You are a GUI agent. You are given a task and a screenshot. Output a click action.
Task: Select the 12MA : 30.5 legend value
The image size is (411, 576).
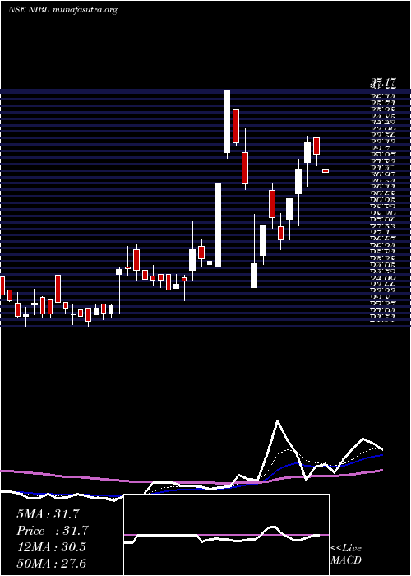pos(51,547)
